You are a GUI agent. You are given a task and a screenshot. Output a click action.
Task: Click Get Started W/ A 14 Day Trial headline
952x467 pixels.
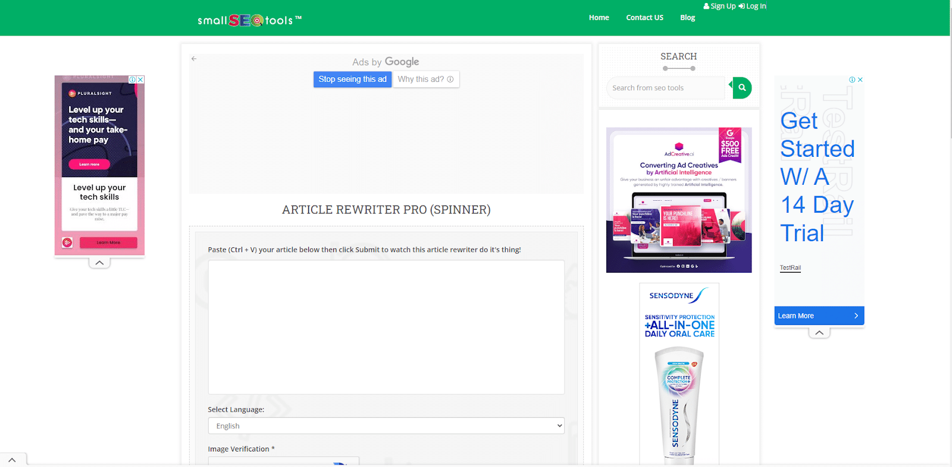818,176
